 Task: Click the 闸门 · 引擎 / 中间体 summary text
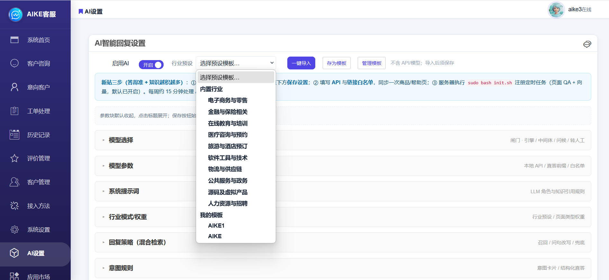(x=548, y=140)
